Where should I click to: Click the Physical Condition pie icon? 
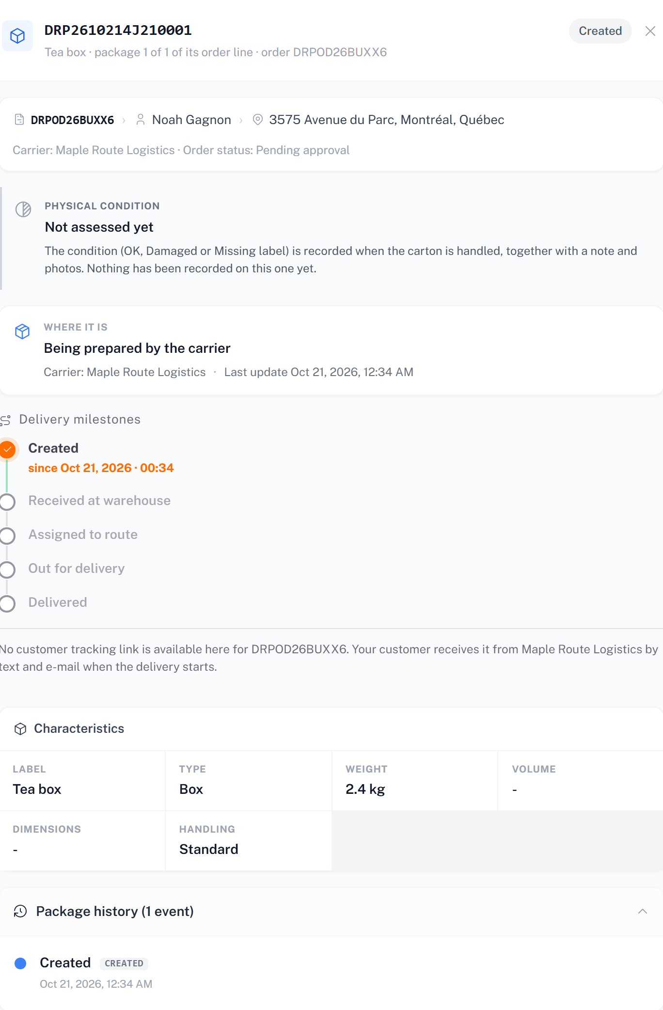pos(23,209)
